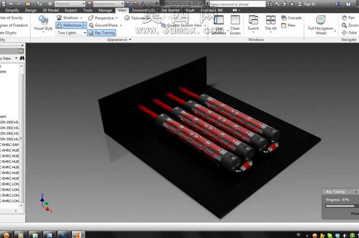Open the Autodesk Exchange X icon

point(337,4)
